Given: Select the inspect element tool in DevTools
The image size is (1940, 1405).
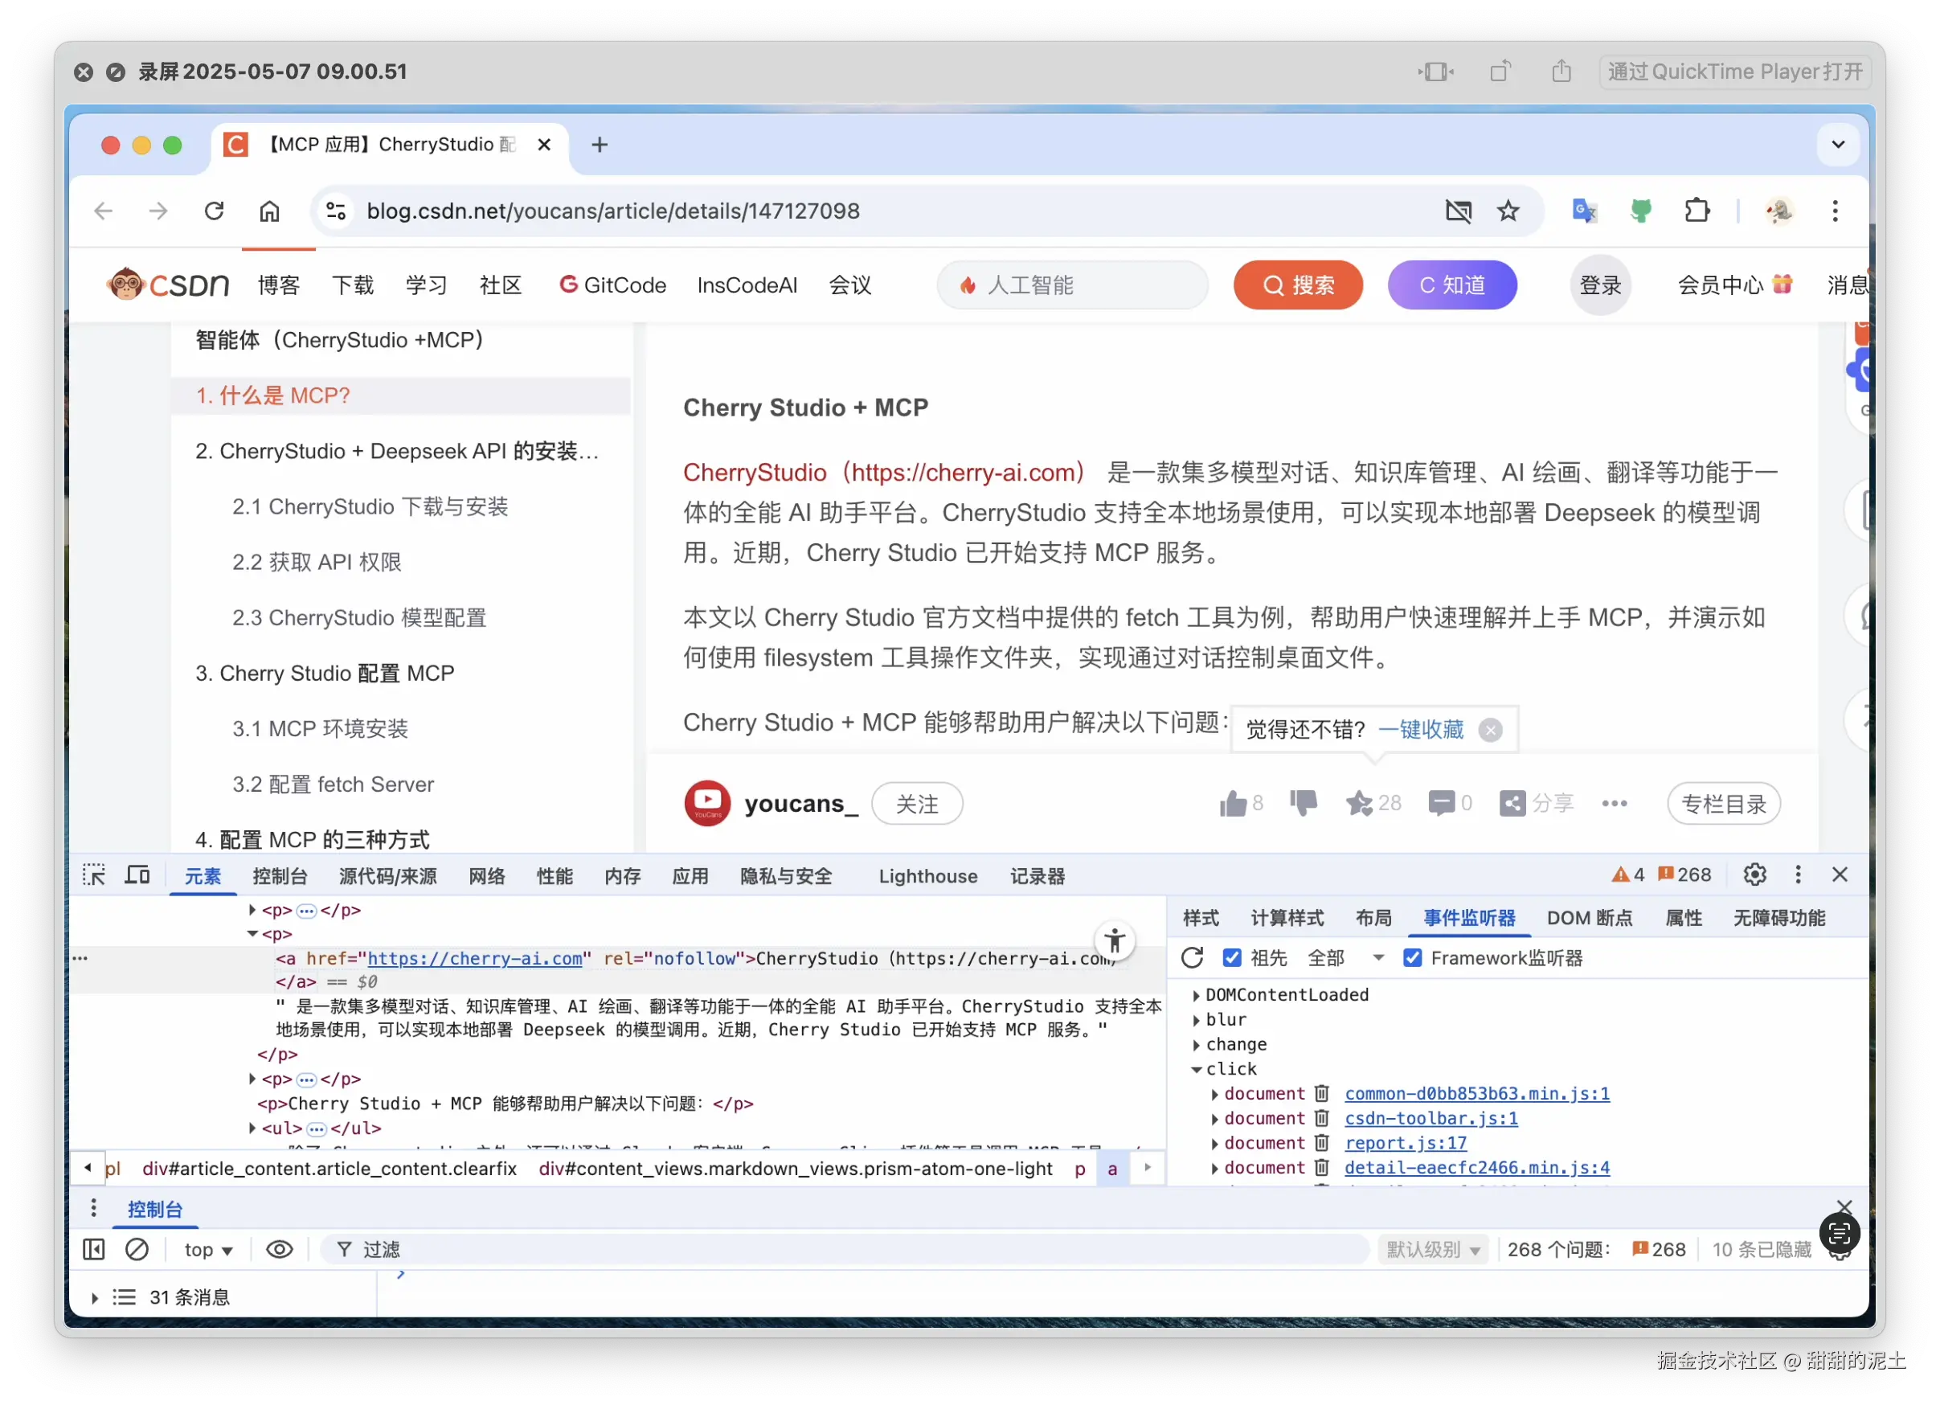Looking at the screenshot, I should click(93, 875).
